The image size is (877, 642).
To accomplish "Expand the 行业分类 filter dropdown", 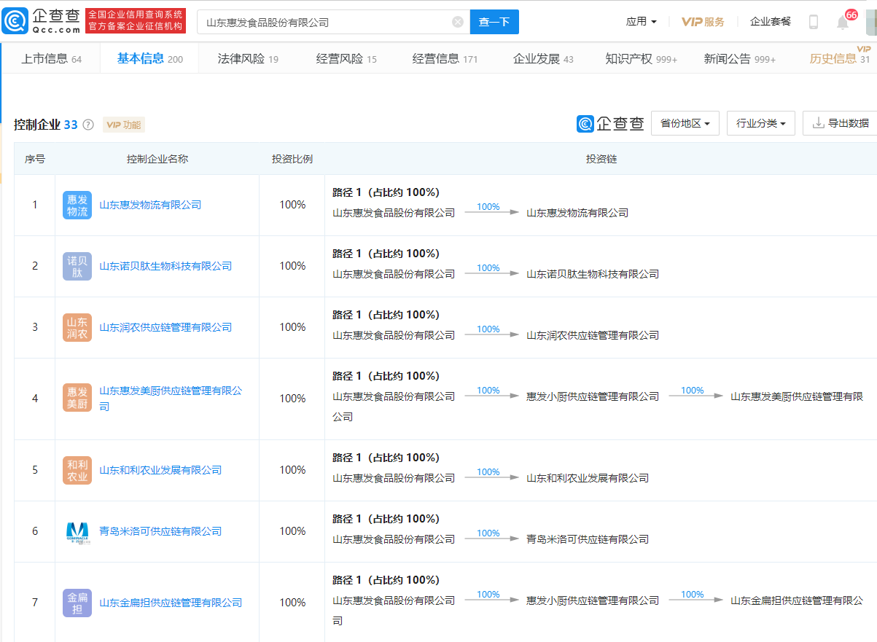I will 761,123.
